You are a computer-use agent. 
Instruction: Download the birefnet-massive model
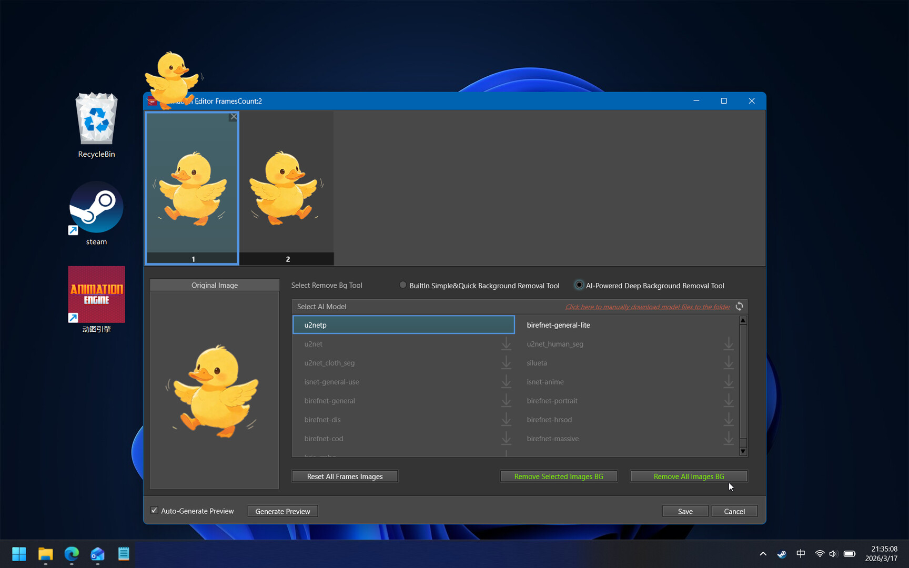click(729, 438)
